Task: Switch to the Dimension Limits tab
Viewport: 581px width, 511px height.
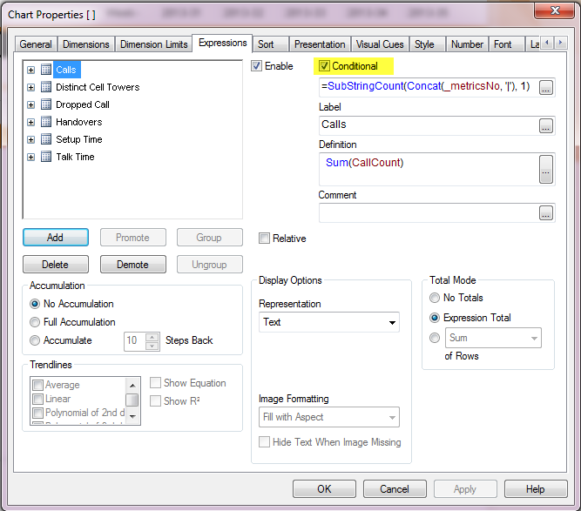Action: (154, 44)
